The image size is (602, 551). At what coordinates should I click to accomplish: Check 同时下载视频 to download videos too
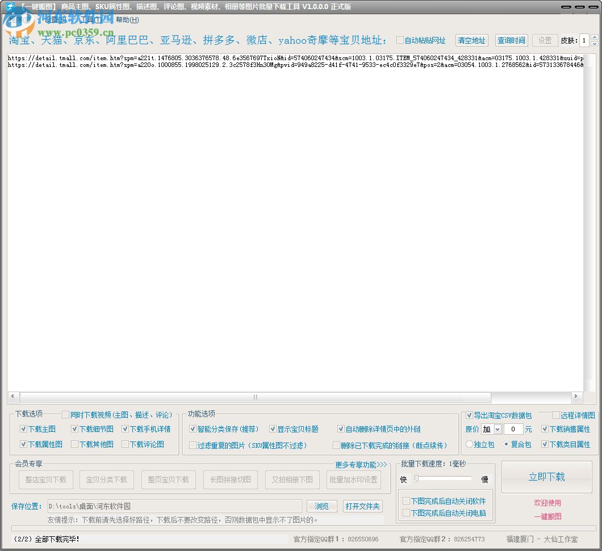coord(66,415)
